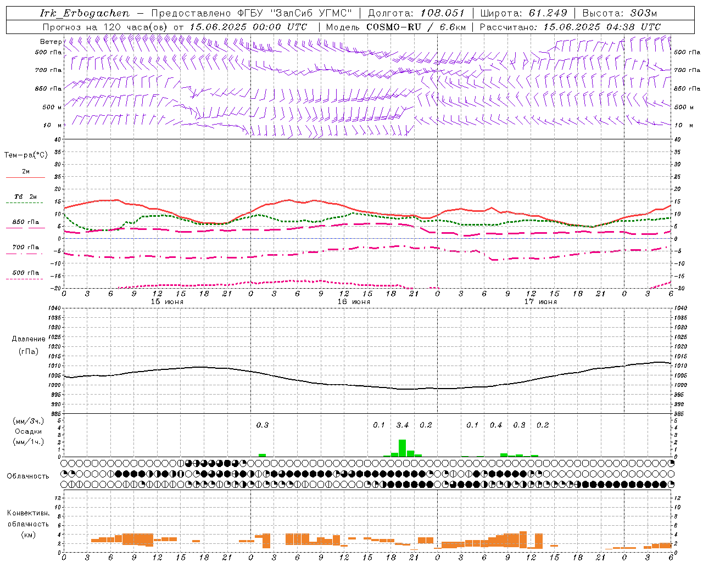Click the 500 м wind level label on the left
The image size is (703, 562).
[52, 107]
